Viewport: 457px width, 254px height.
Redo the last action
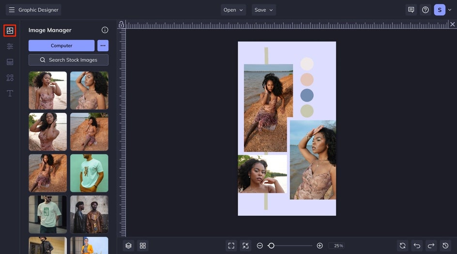click(x=431, y=246)
